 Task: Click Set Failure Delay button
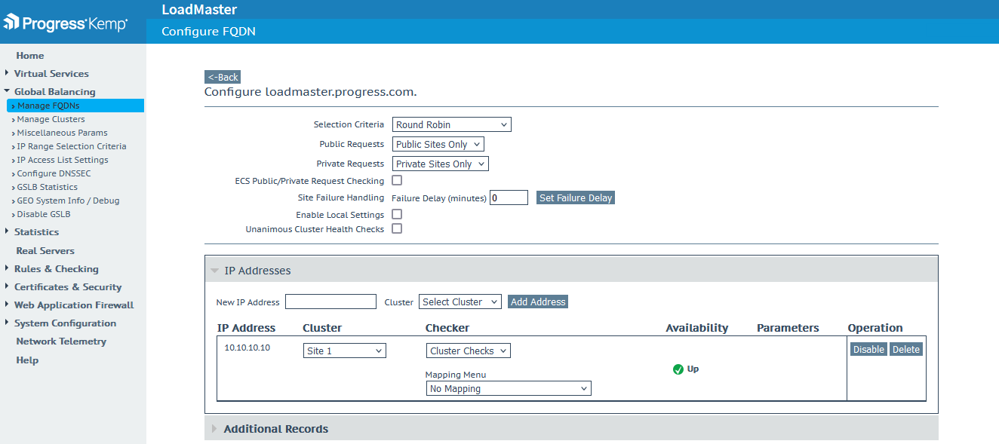(x=576, y=198)
